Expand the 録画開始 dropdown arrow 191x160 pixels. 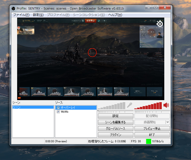[168, 122]
